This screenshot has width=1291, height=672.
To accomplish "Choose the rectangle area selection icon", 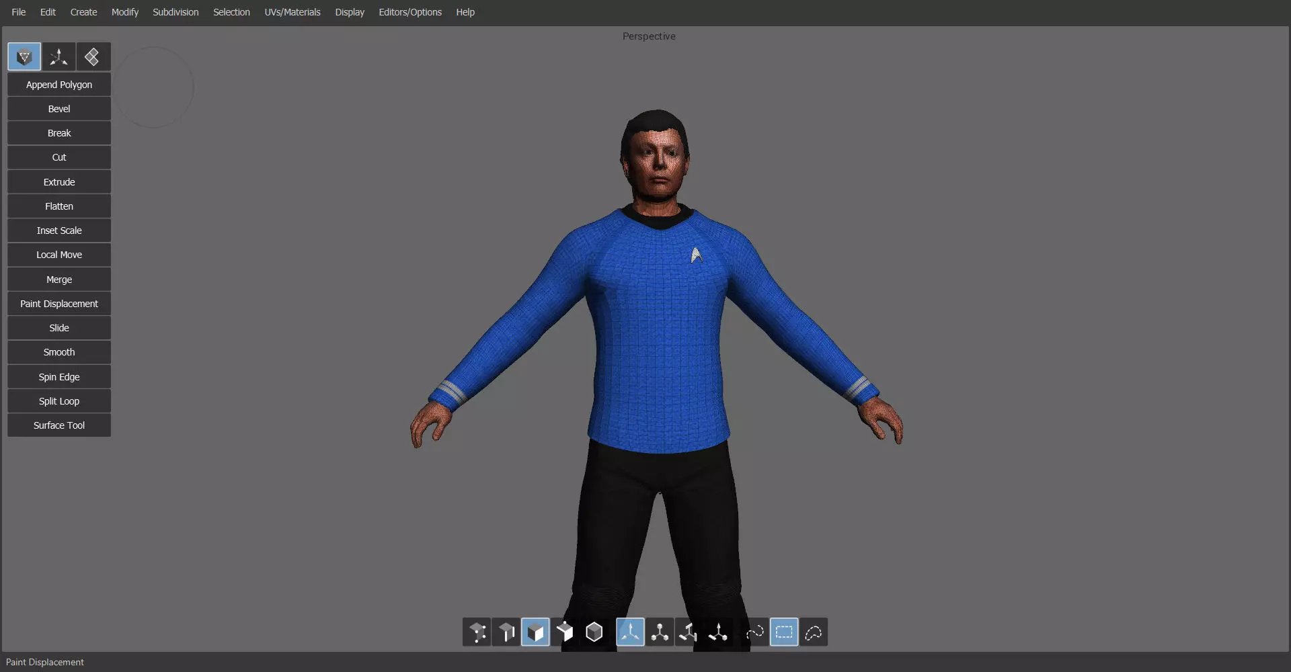I will (x=784, y=632).
